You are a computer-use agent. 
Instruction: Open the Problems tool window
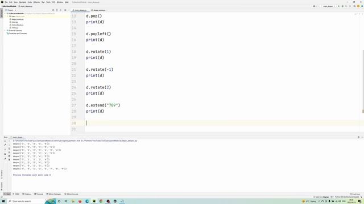point(27,194)
